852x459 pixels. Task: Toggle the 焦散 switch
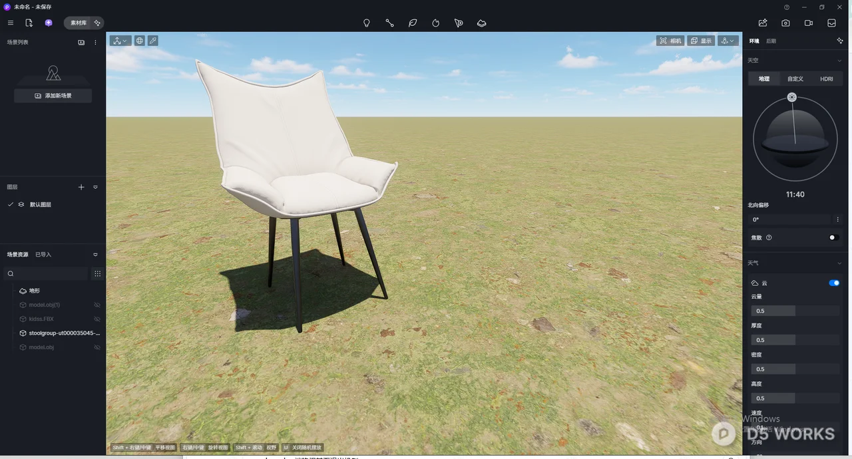pyautogui.click(x=834, y=237)
